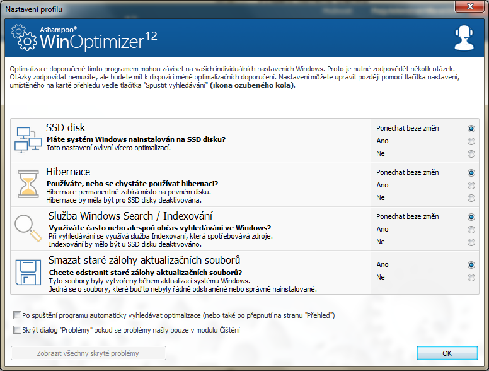Click 'Při vyhledávání se využívá služba Indexovaní' line
The height and width of the screenshot is (371, 489).
tap(161, 236)
